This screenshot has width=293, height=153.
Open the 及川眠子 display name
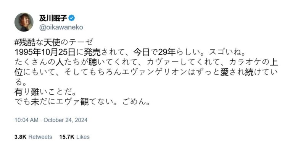[x=53, y=18]
